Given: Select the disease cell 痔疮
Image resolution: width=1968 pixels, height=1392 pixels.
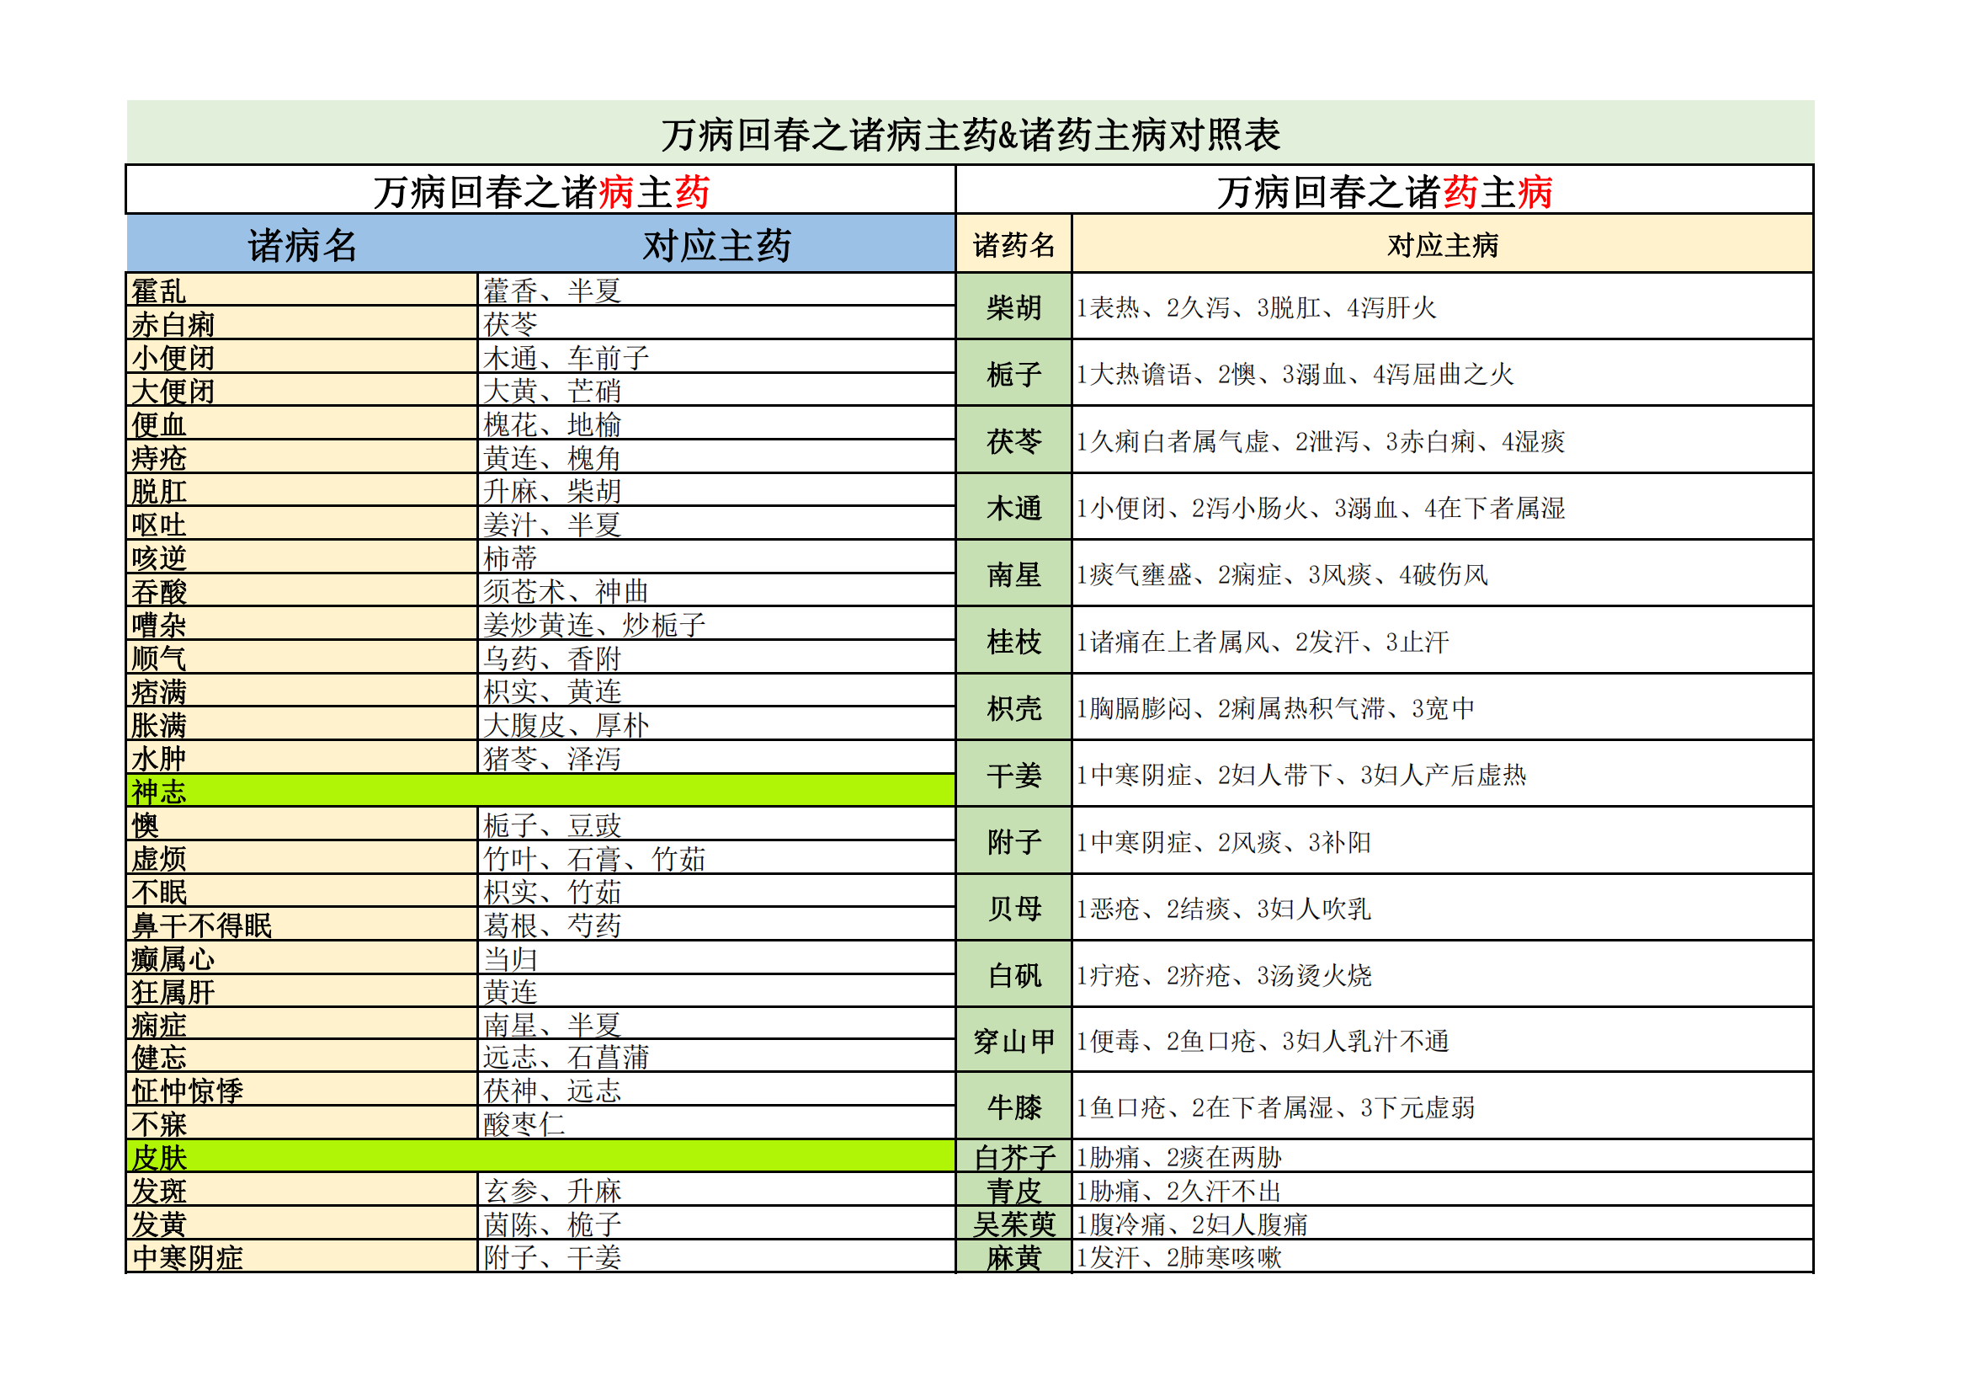Looking at the screenshot, I should coord(301,457).
